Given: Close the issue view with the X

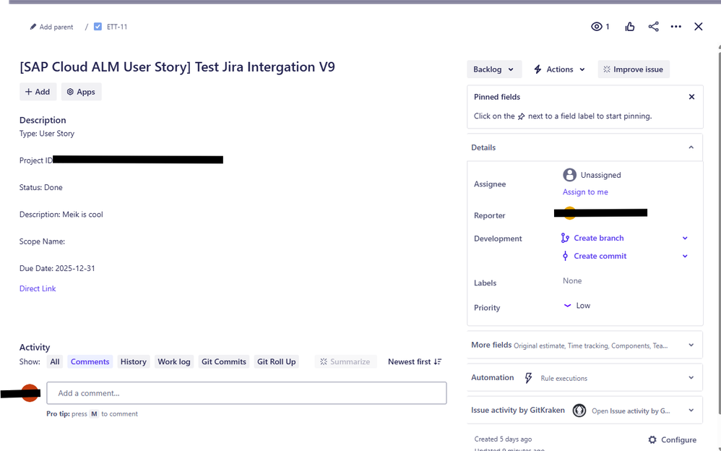Looking at the screenshot, I should (x=699, y=27).
